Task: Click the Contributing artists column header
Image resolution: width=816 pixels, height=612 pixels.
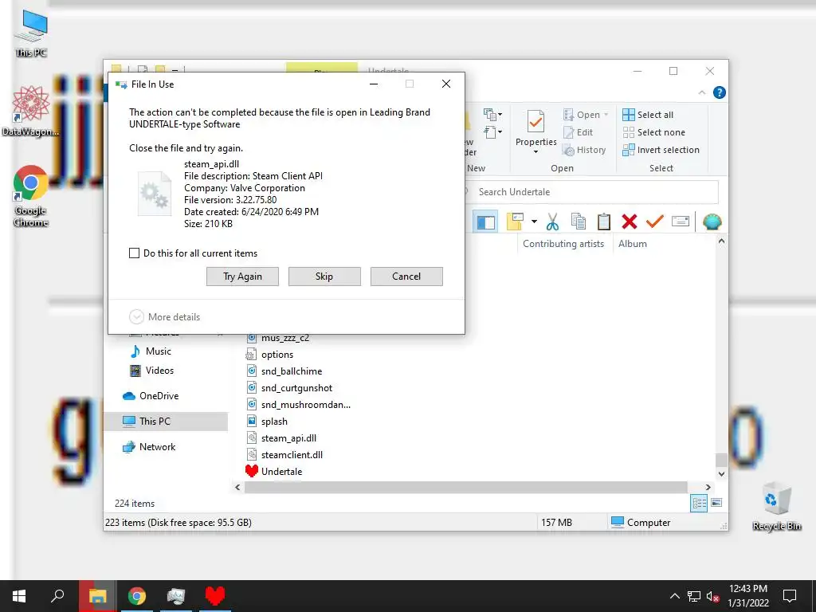Action: point(563,244)
